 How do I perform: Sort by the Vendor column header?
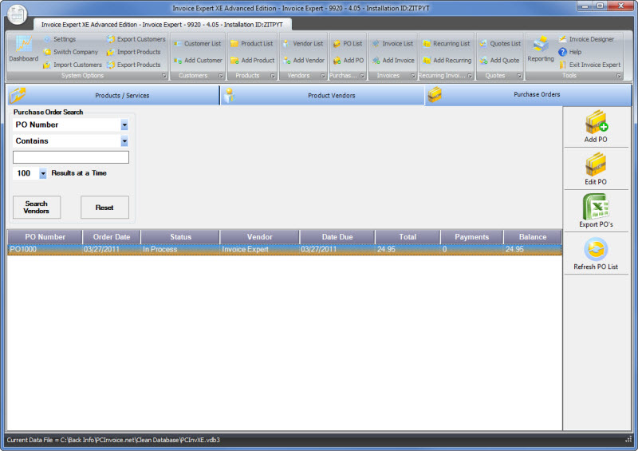tap(260, 237)
